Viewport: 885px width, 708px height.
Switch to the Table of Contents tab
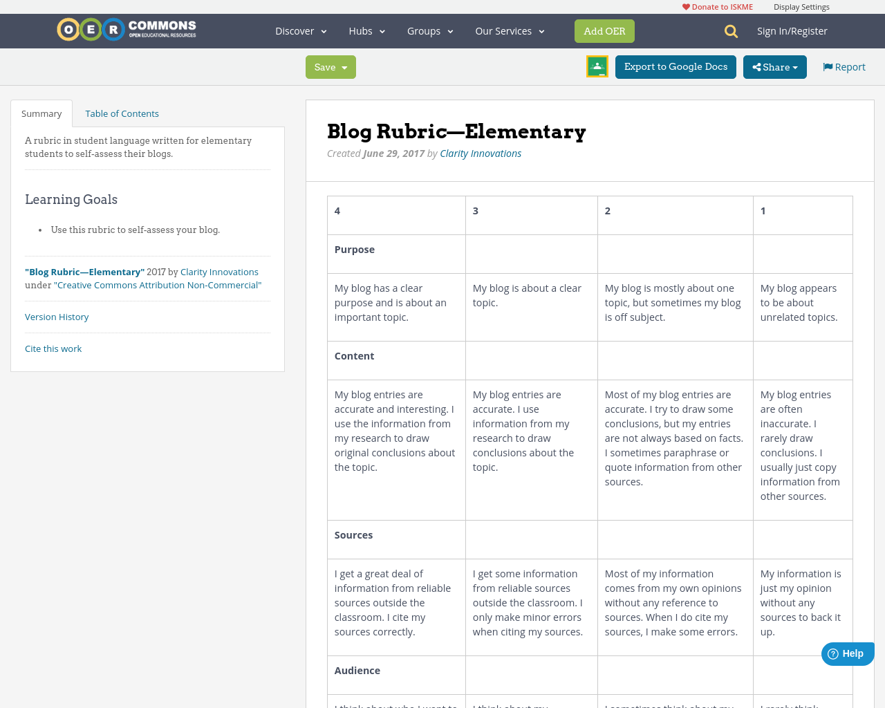[x=122, y=113]
